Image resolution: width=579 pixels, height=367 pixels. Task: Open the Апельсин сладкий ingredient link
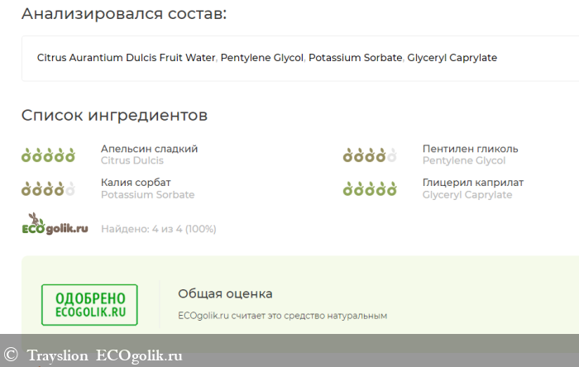[149, 149]
